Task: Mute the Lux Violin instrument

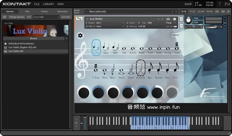Action: tap(181, 26)
